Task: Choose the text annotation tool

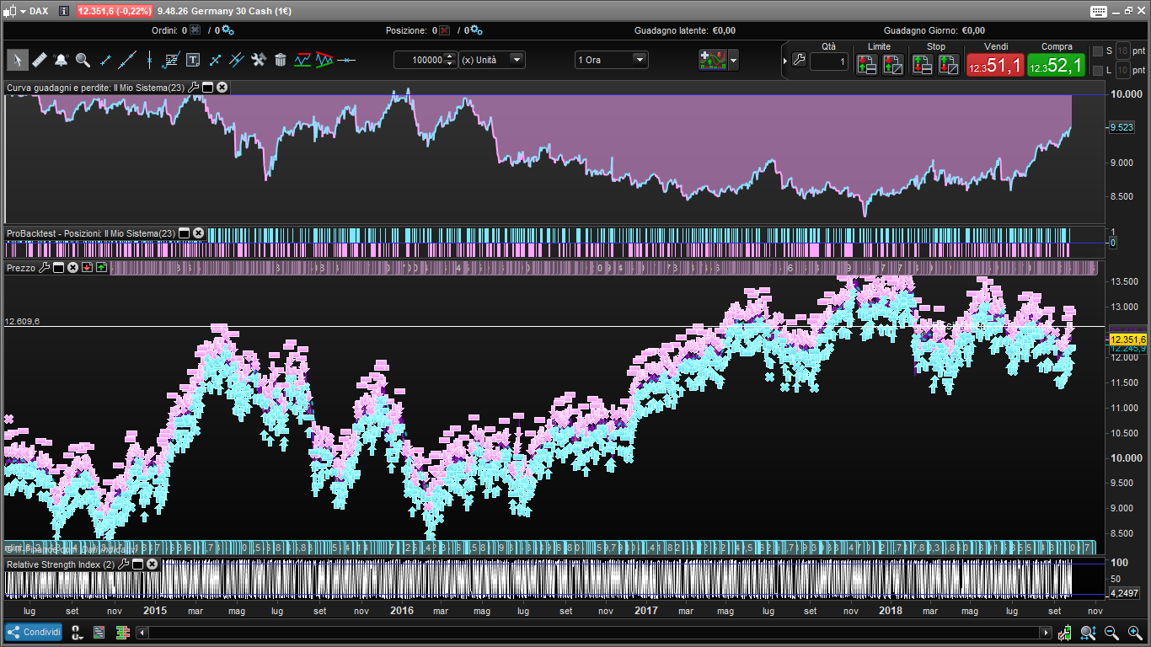Action: 193,60
